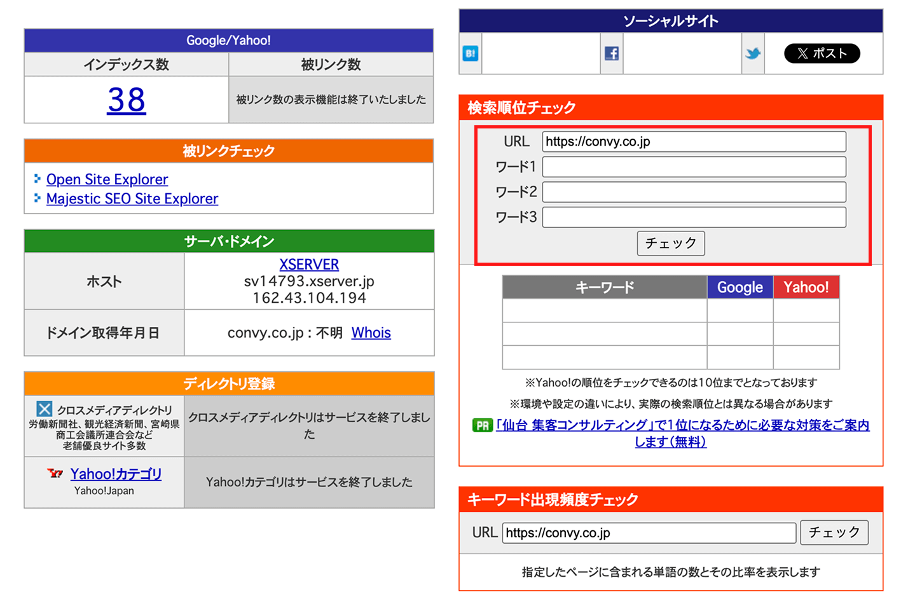908x606 pixels.
Task: Click the クロスメディアディレクトリ label text
Action: 114,410
